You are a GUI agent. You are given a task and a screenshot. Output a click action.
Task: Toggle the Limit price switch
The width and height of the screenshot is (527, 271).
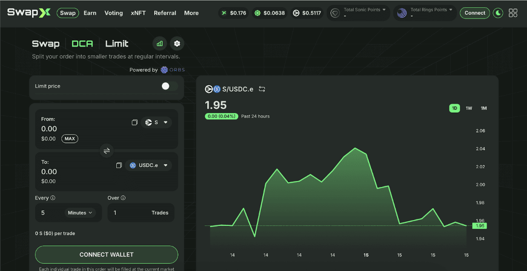[x=169, y=86]
